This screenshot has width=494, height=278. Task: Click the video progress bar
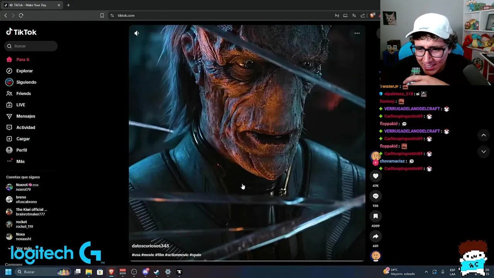(x=247, y=261)
